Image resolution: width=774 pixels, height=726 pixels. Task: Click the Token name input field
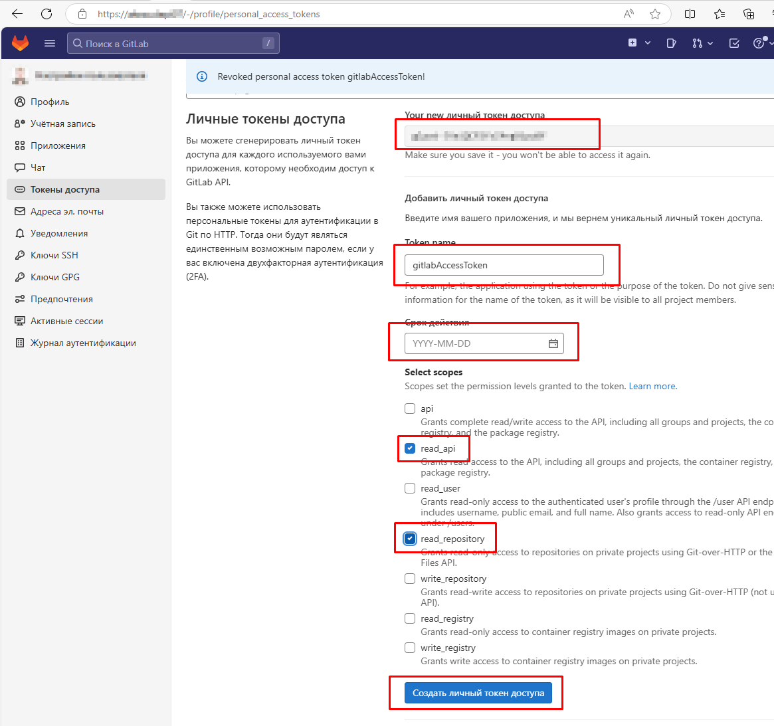tap(504, 265)
